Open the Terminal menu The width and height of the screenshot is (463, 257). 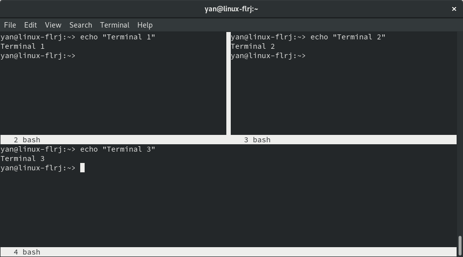tap(115, 25)
